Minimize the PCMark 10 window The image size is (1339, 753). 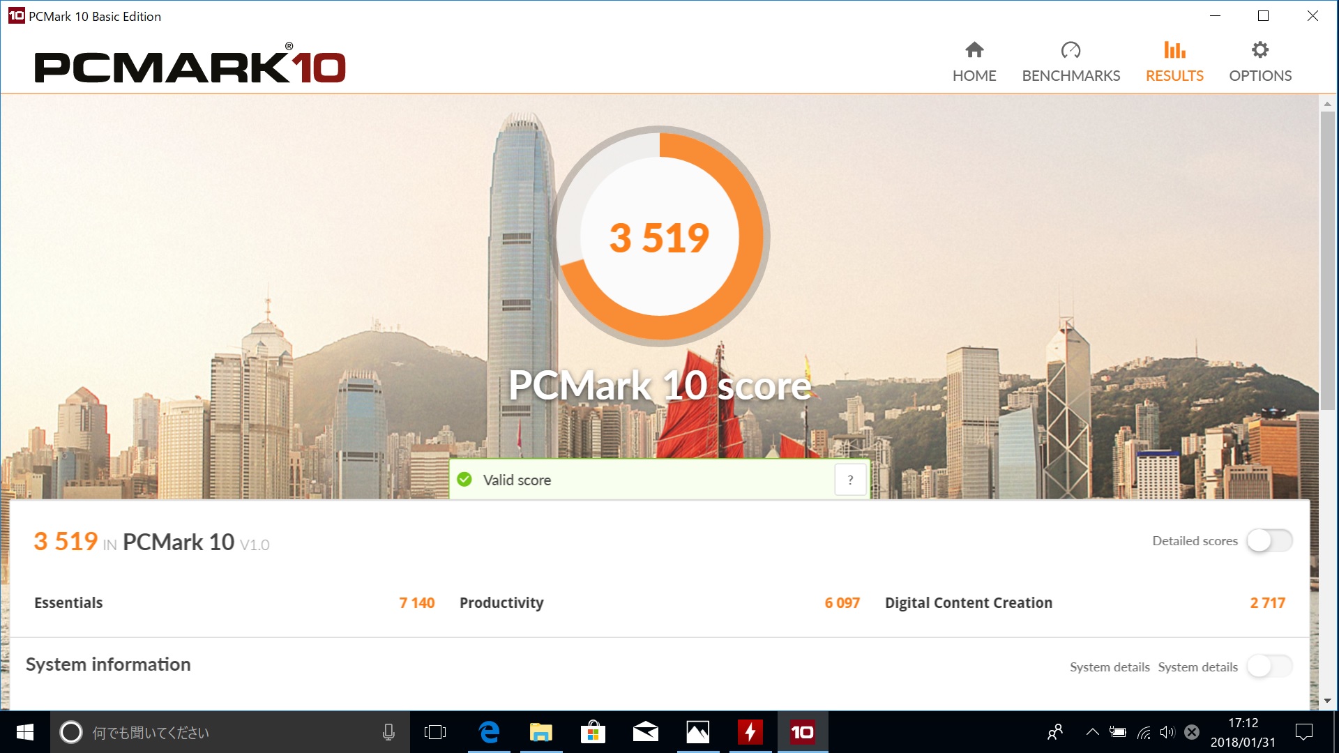pyautogui.click(x=1215, y=15)
